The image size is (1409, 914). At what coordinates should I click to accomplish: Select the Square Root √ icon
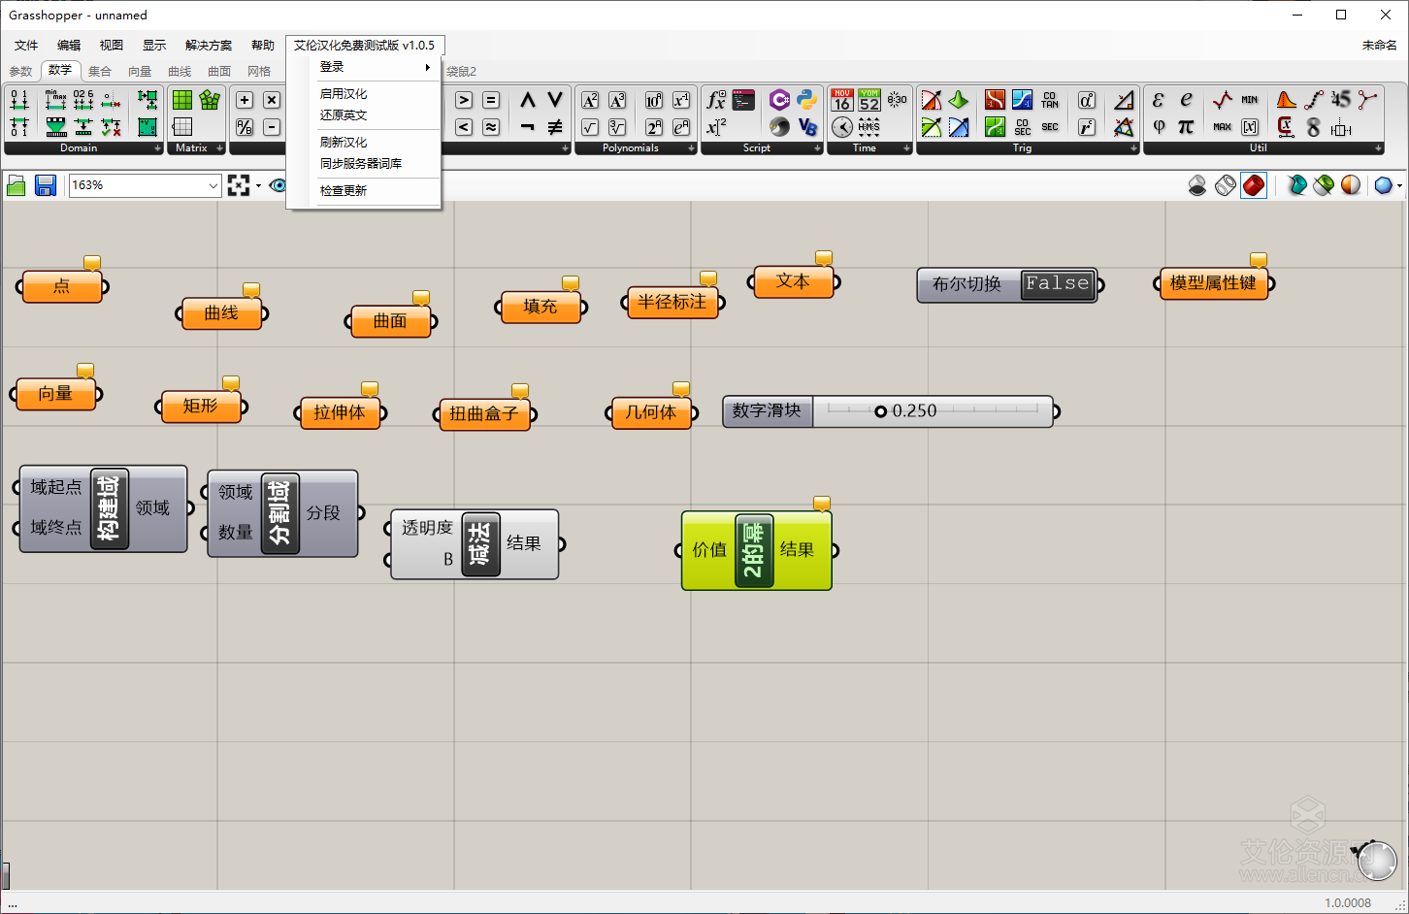[590, 127]
